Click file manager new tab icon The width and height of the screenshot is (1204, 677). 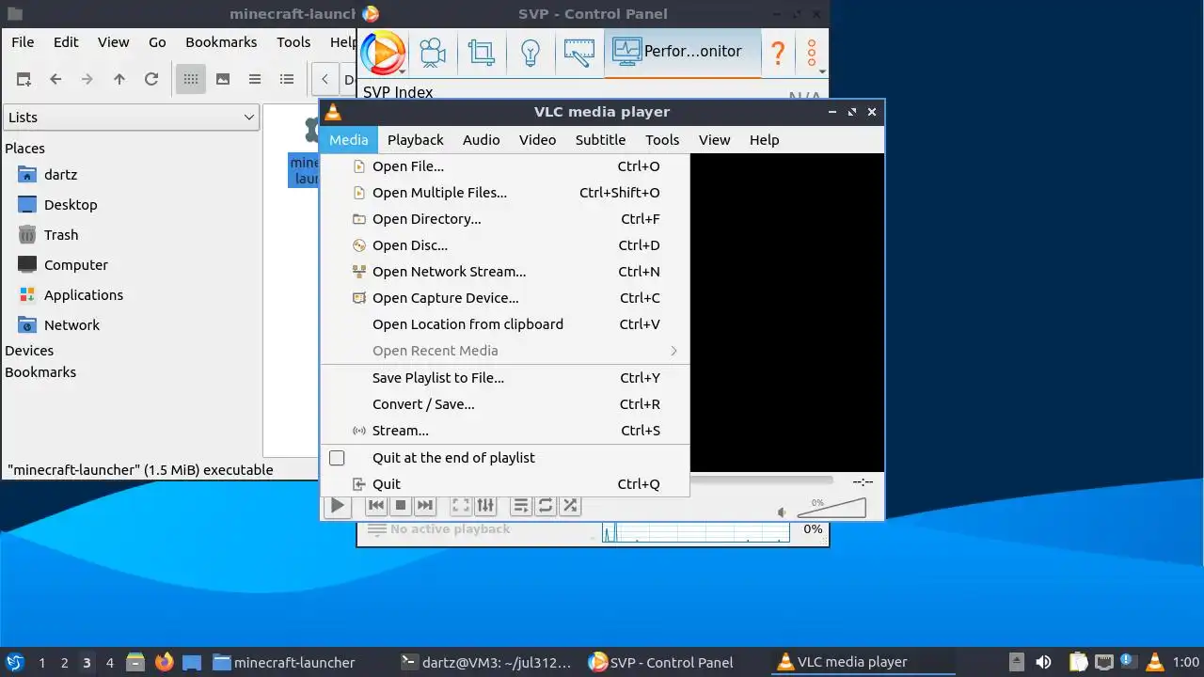24,79
